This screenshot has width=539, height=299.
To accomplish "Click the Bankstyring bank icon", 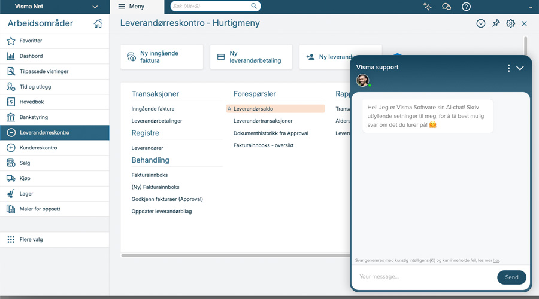I will coord(11,117).
